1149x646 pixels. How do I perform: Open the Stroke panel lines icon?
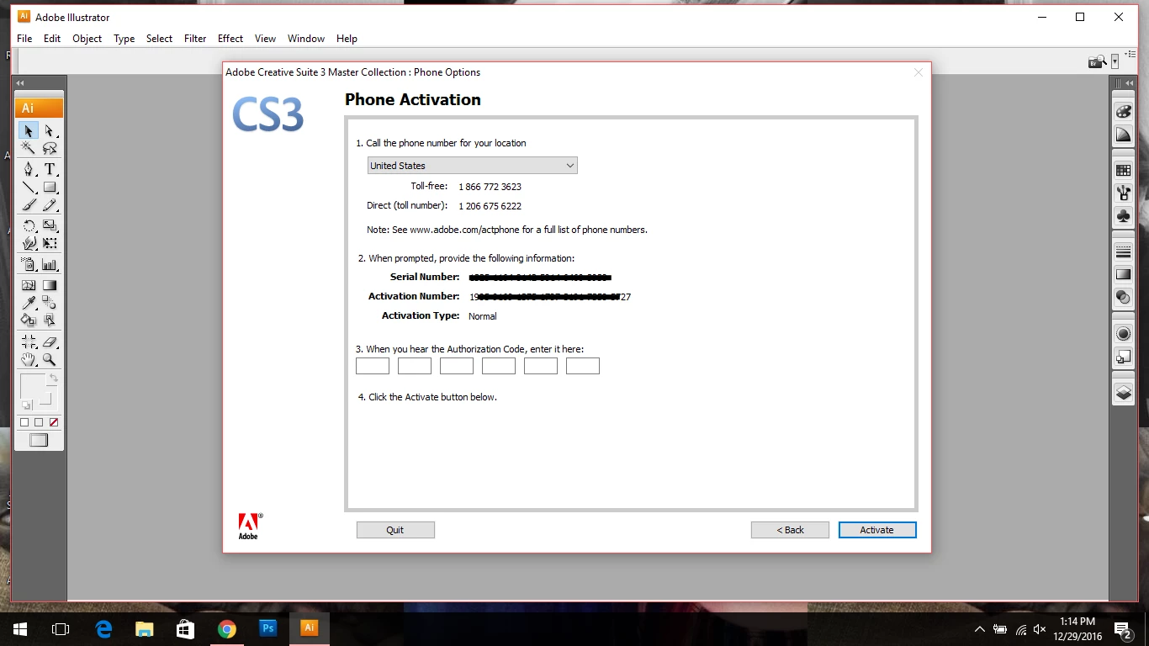pos(1123,252)
